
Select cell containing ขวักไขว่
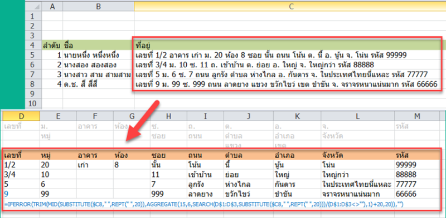248,194
